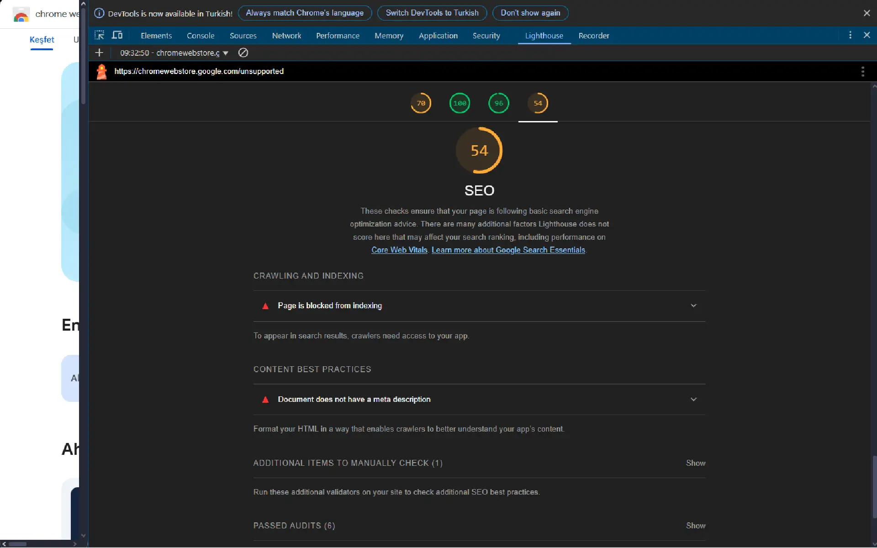877x548 pixels.
Task: Click the SEO category title
Action: 479,190
